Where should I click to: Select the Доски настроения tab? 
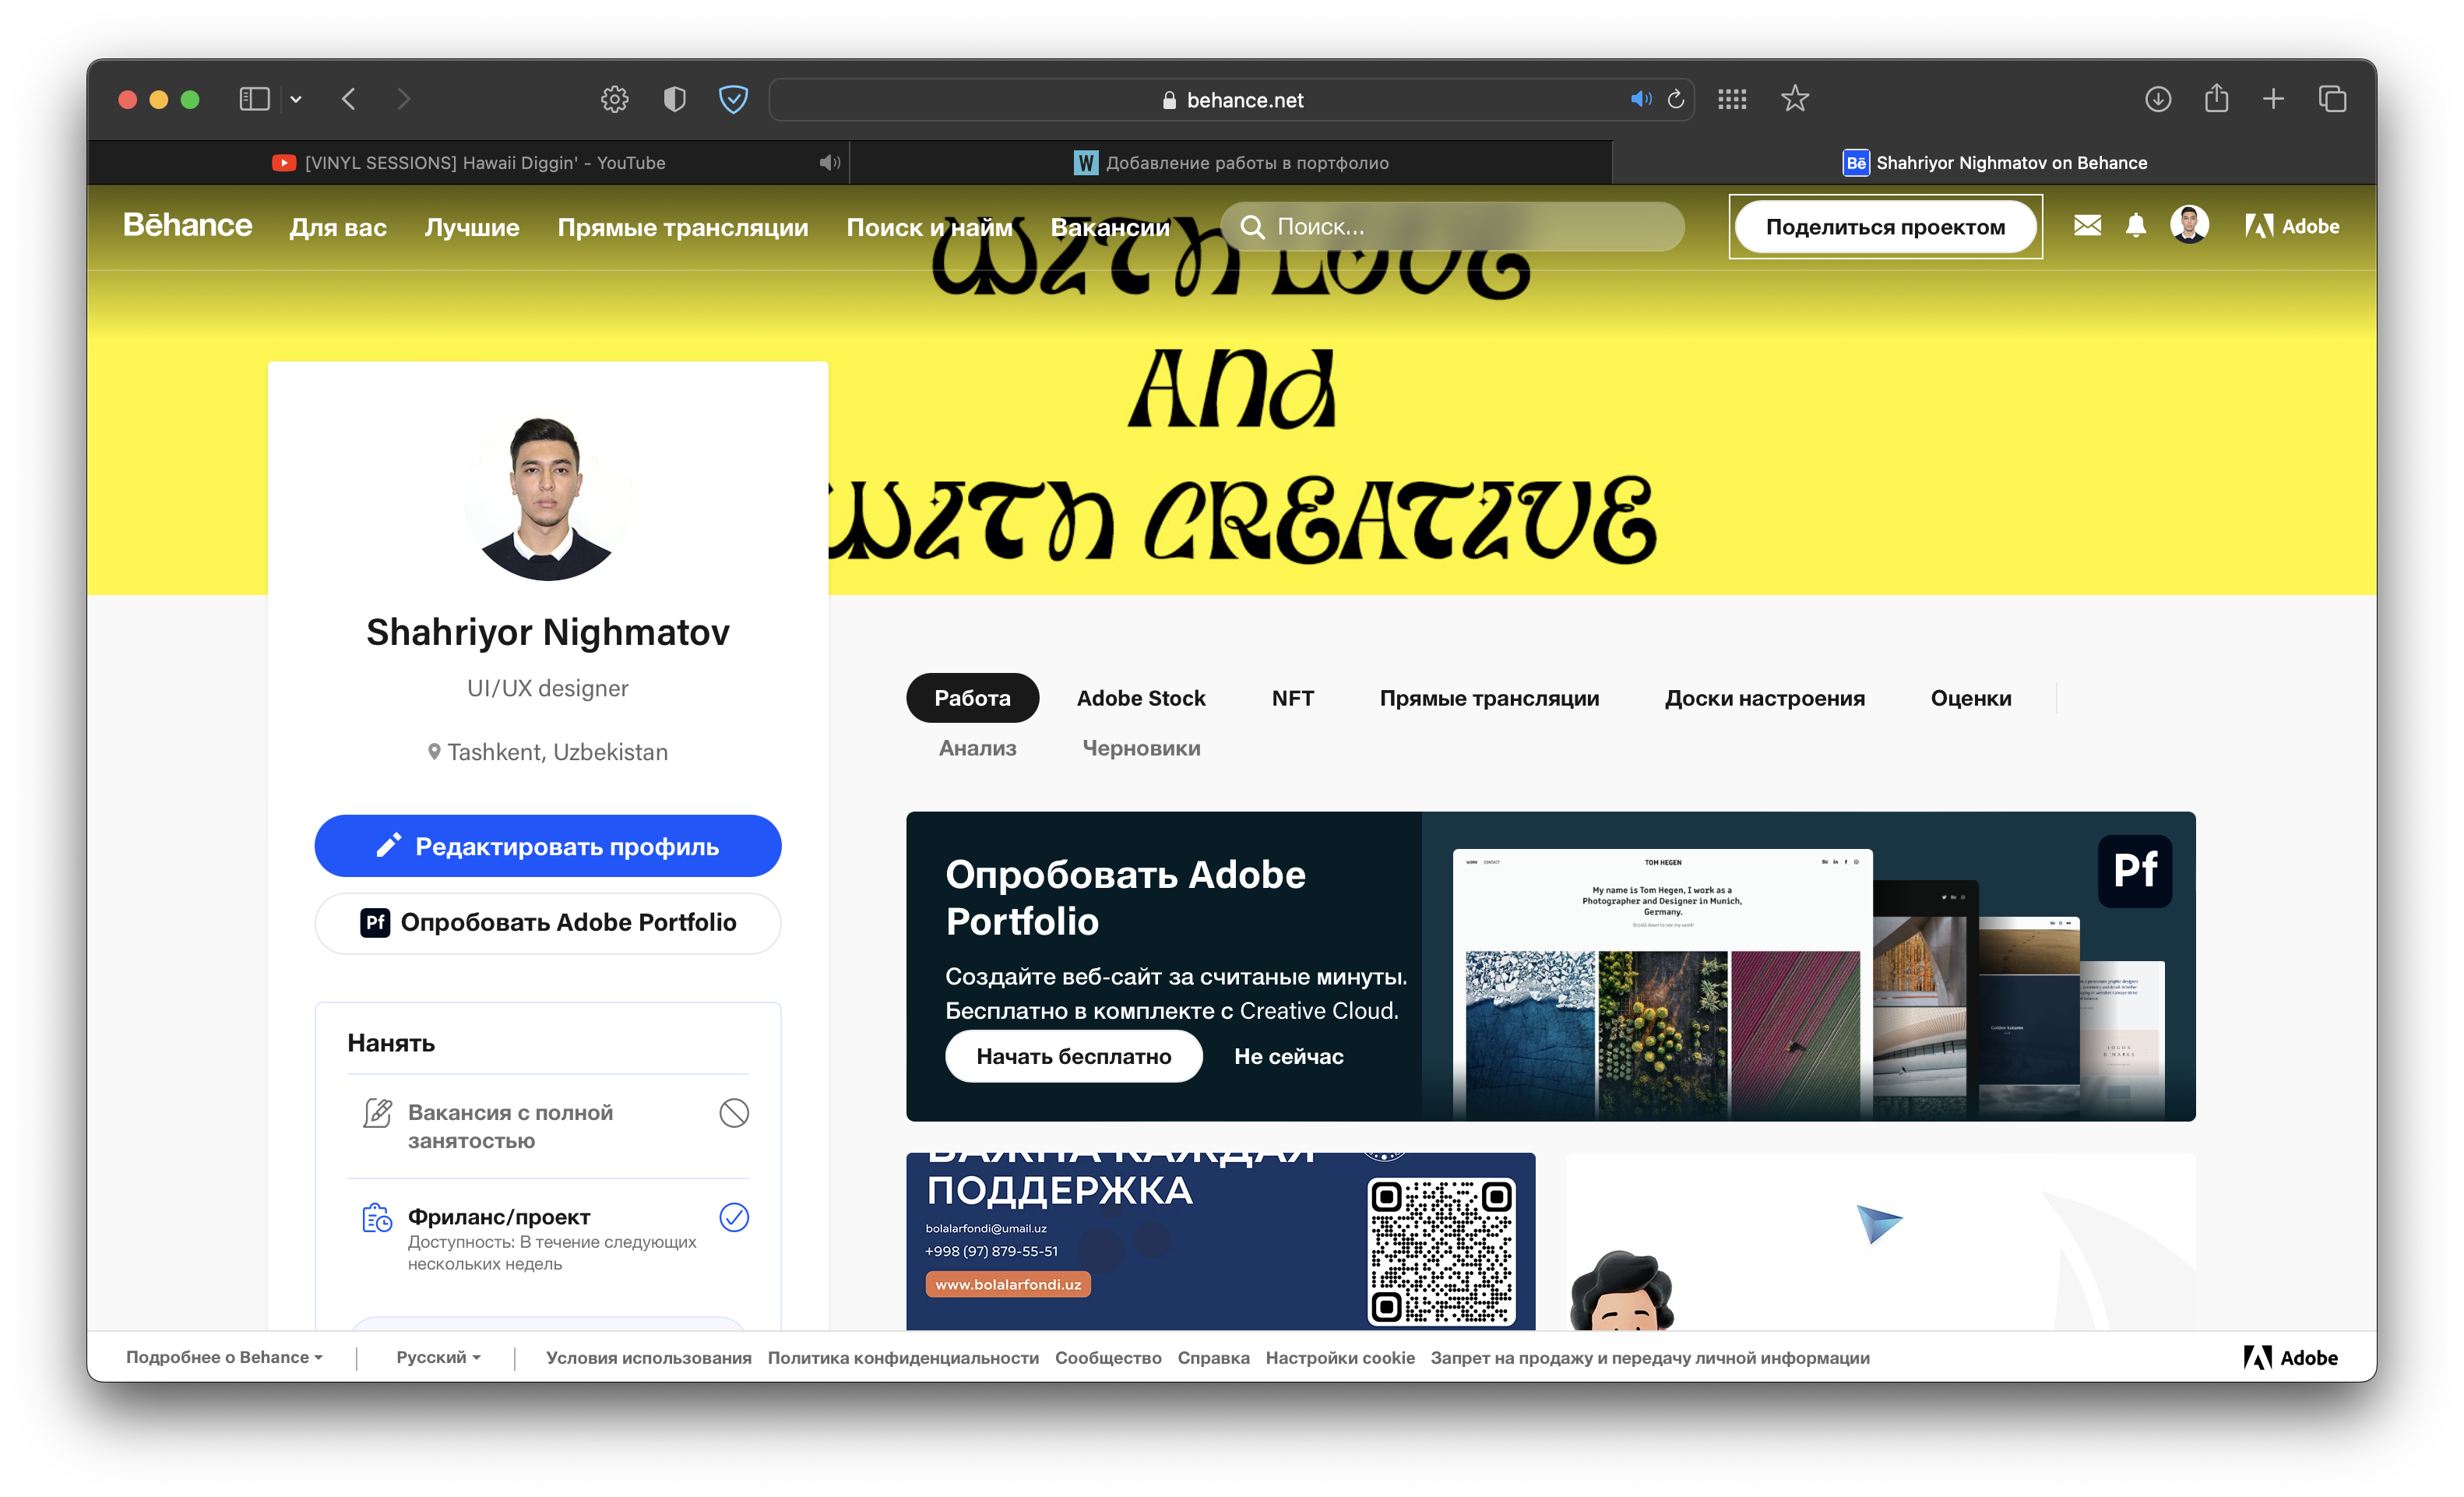[x=1764, y=698]
